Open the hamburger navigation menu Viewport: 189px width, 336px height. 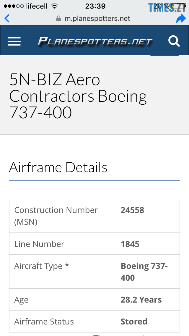[x=14, y=41]
